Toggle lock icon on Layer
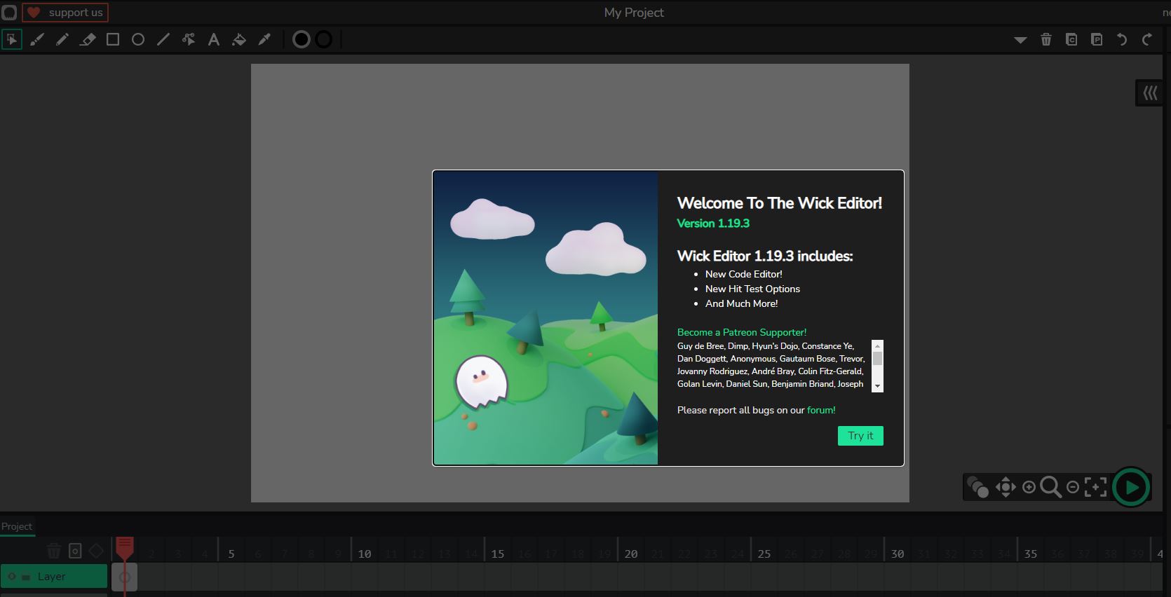The image size is (1171, 597). (x=26, y=577)
